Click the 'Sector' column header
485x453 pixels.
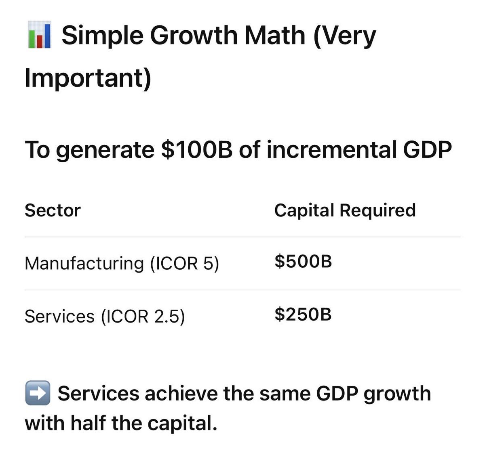click(x=53, y=210)
